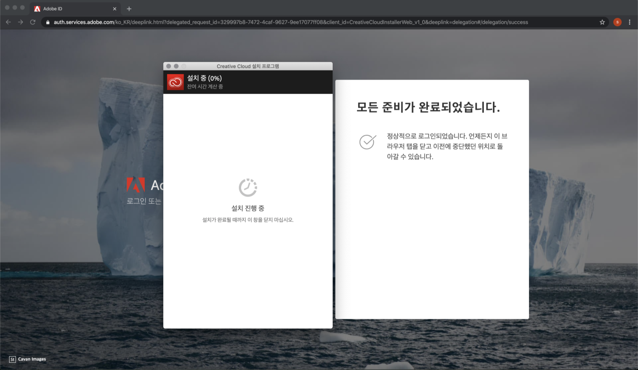
Task: Open the Chrome three-dot menu
Action: (x=629, y=22)
